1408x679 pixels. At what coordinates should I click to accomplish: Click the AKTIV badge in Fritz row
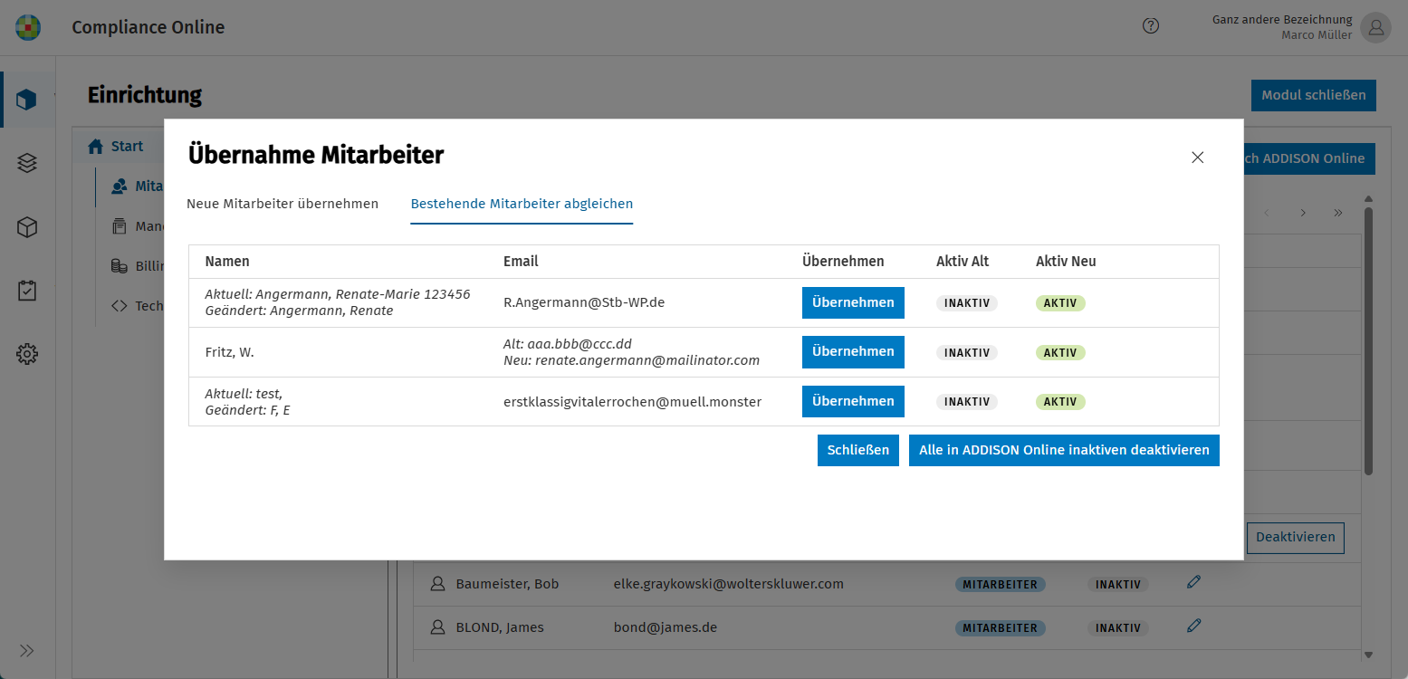(x=1060, y=352)
